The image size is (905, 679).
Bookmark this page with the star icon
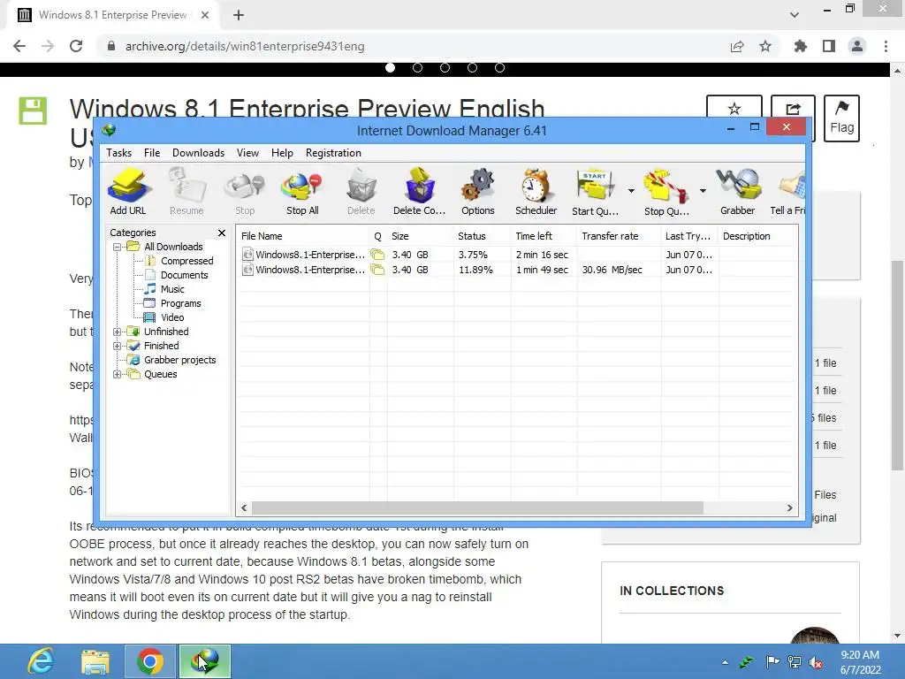[765, 46]
